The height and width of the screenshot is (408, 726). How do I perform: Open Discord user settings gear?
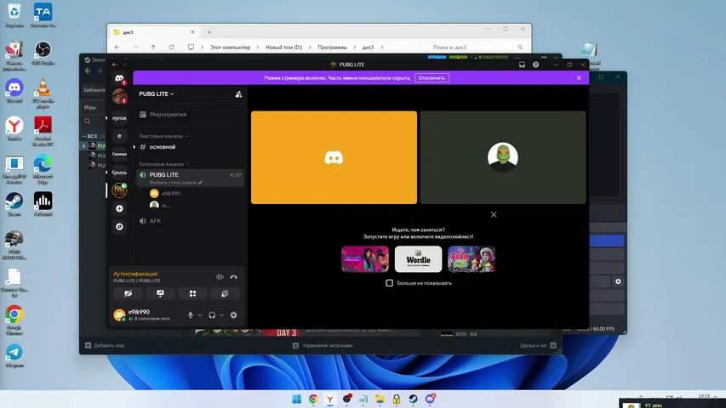234,315
